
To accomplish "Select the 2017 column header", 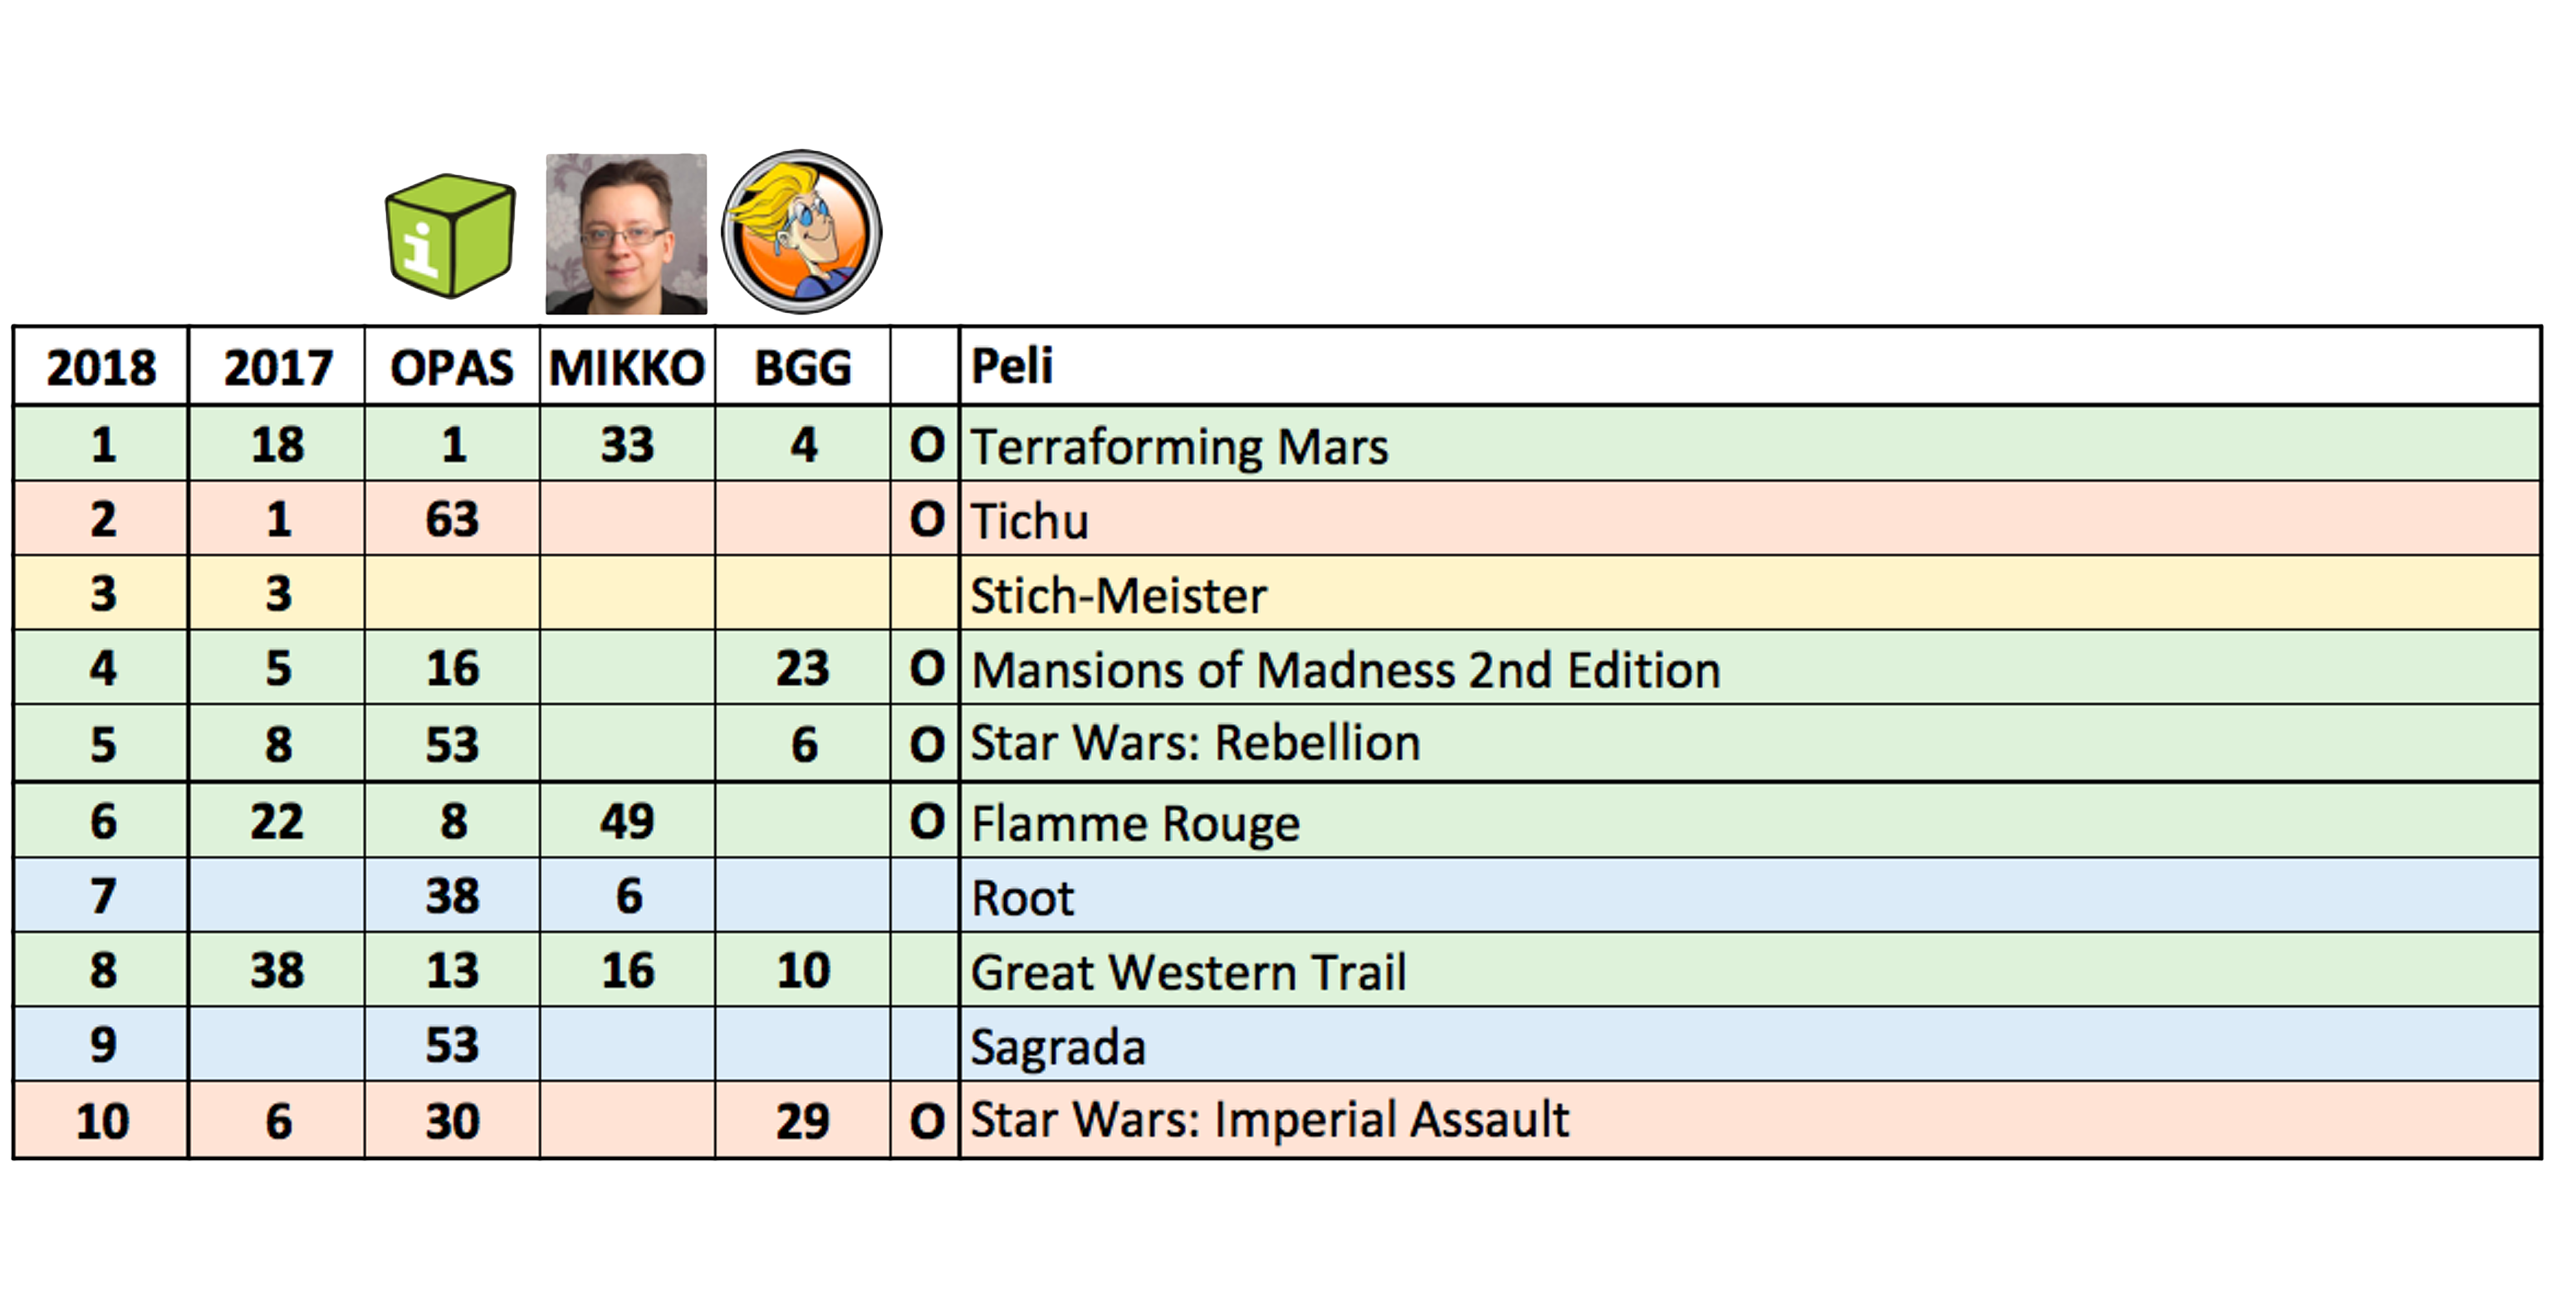I will click(277, 367).
